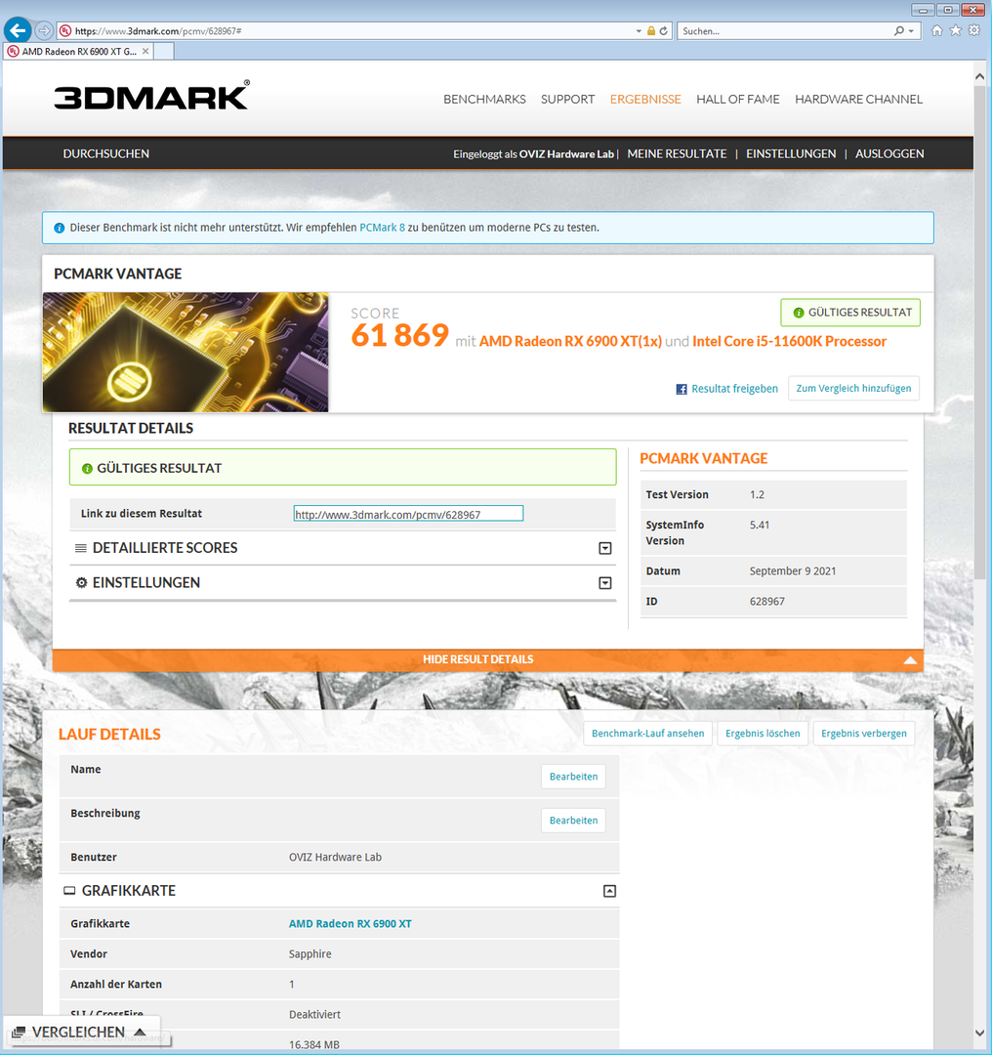
Task: Click the browser forward arrow button
Action: [x=44, y=30]
